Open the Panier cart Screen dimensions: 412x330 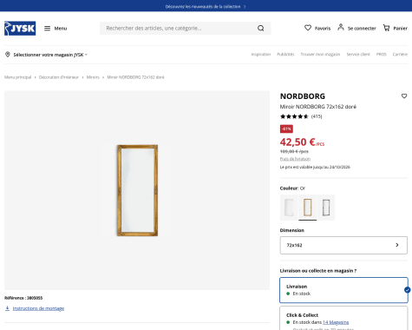tap(395, 28)
